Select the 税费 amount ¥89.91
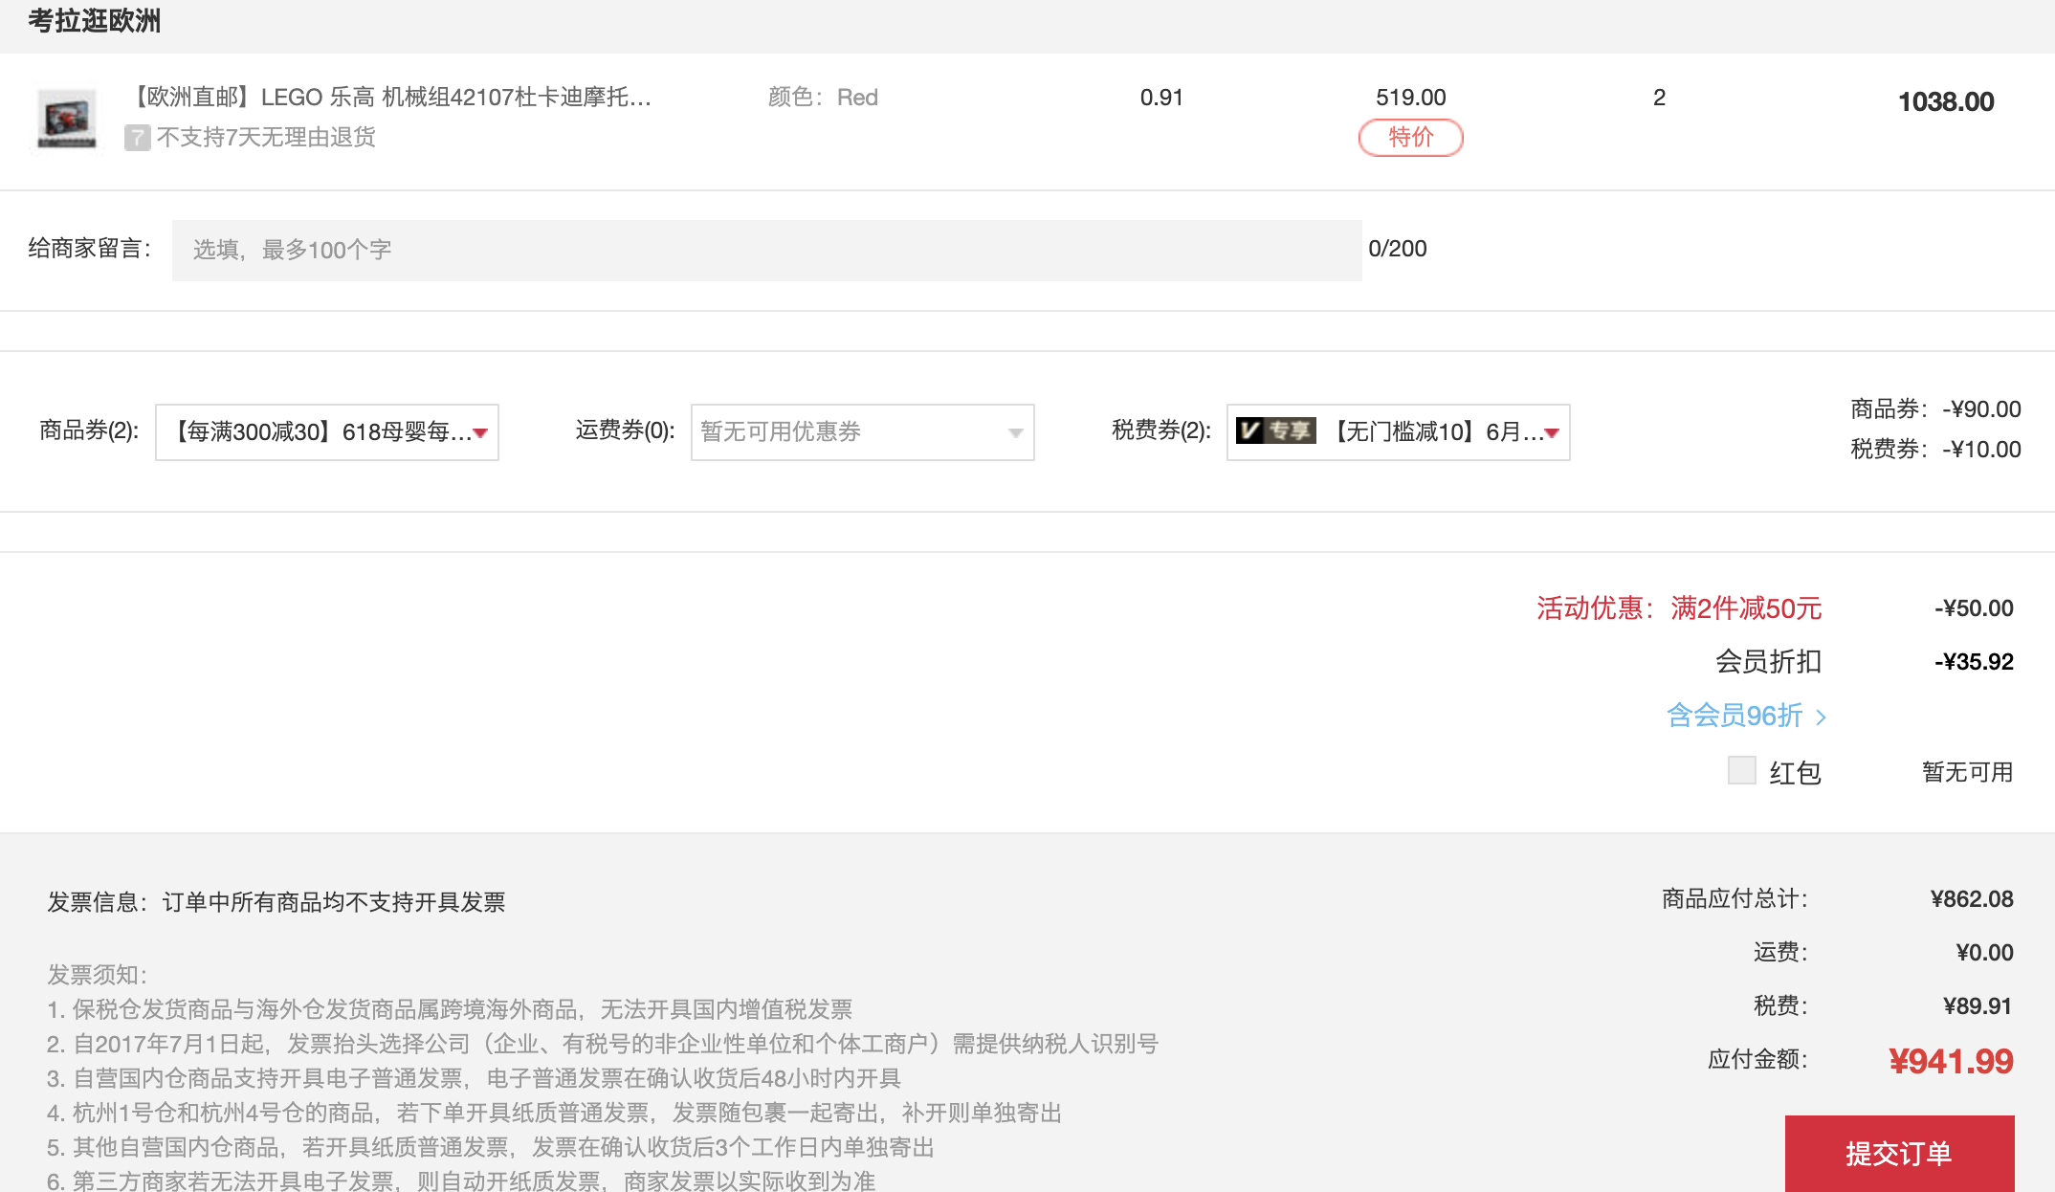The height and width of the screenshot is (1192, 2055). point(1978,1006)
